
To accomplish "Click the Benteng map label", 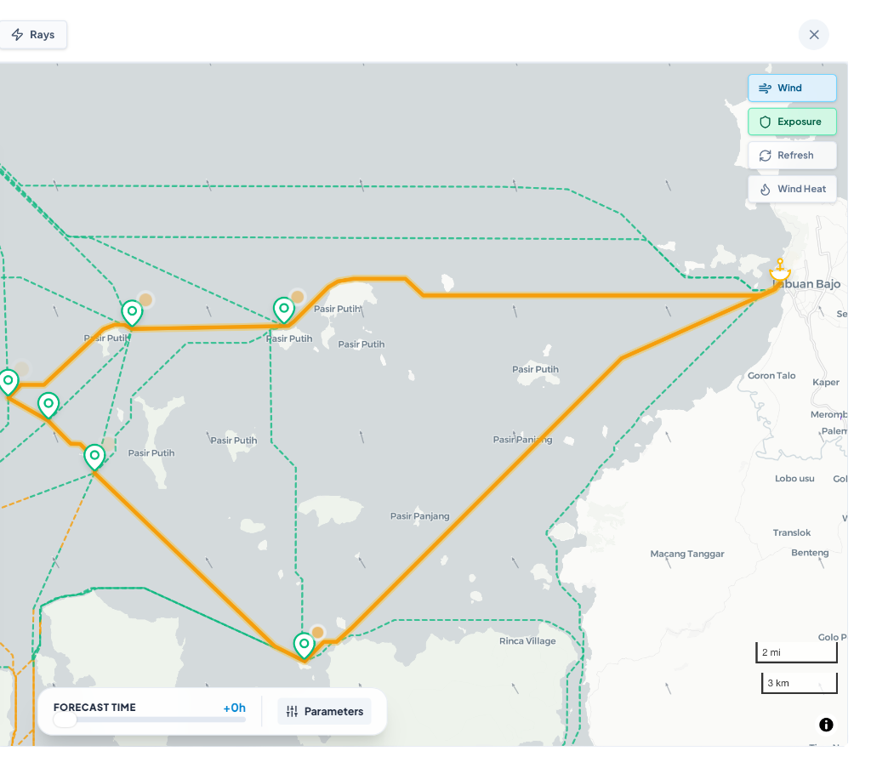I will tap(810, 553).
